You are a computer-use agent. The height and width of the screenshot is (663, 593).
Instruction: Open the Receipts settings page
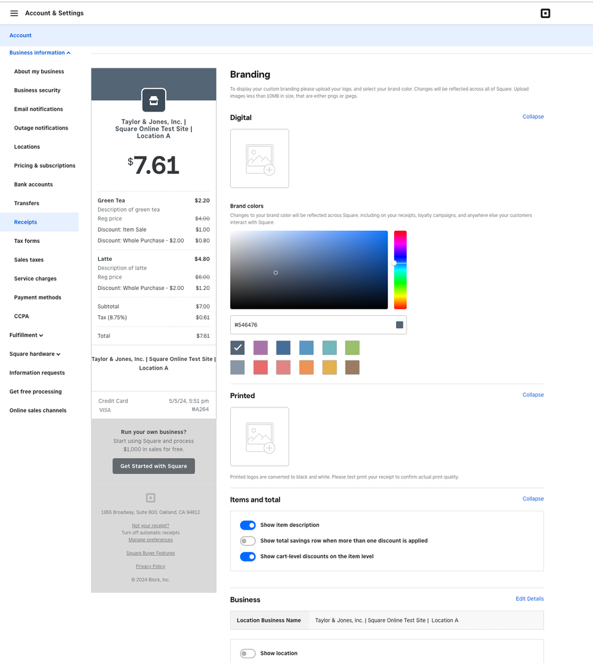click(26, 222)
